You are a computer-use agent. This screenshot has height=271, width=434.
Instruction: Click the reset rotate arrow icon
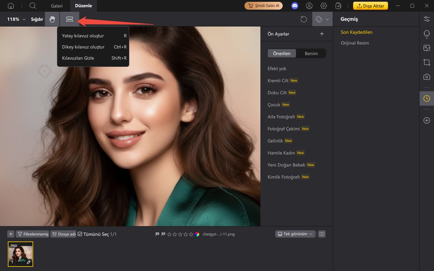tap(303, 19)
